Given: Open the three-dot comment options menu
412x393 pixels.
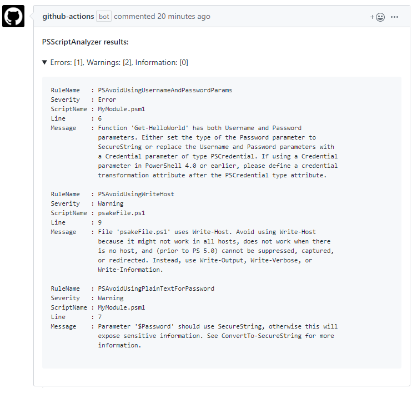Looking at the screenshot, I should click(x=394, y=17).
